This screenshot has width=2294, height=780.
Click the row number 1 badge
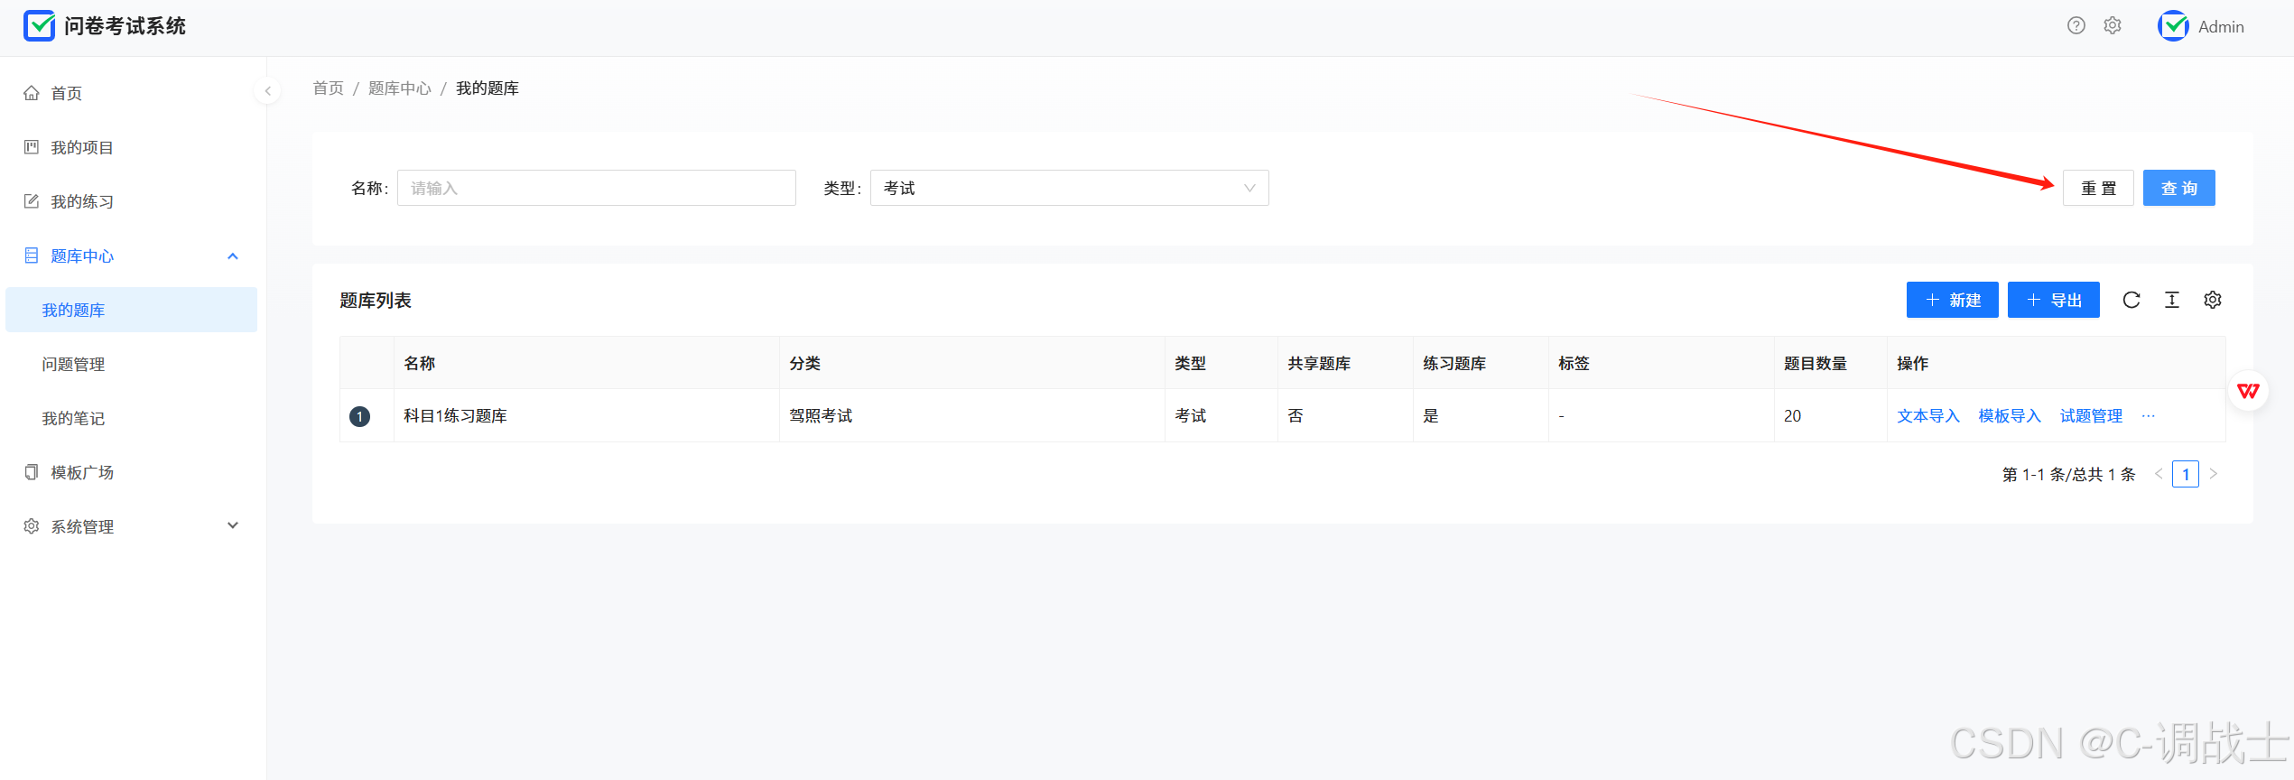coord(359,416)
